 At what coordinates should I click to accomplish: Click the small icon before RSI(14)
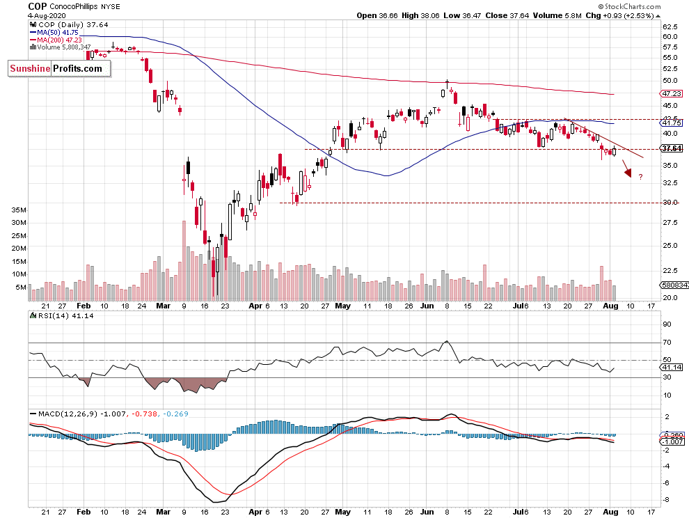tap(33, 315)
